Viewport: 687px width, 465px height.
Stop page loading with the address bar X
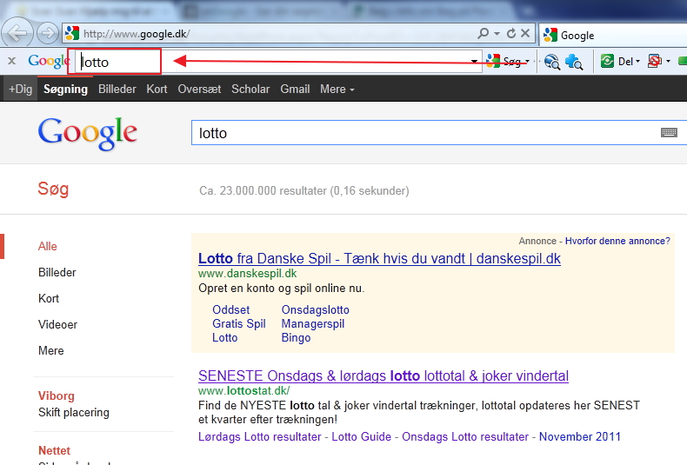pyautogui.click(x=525, y=34)
